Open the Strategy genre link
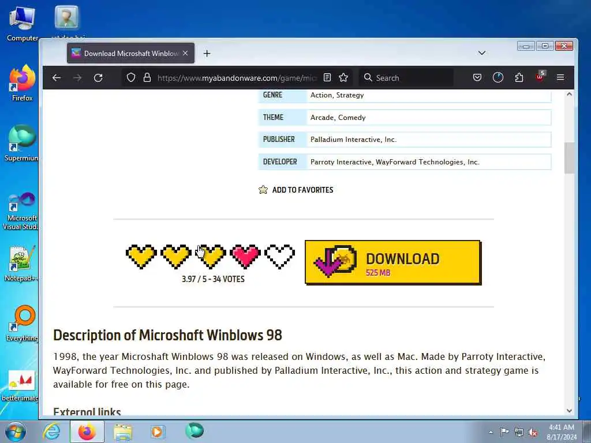The height and width of the screenshot is (443, 591). (x=350, y=95)
